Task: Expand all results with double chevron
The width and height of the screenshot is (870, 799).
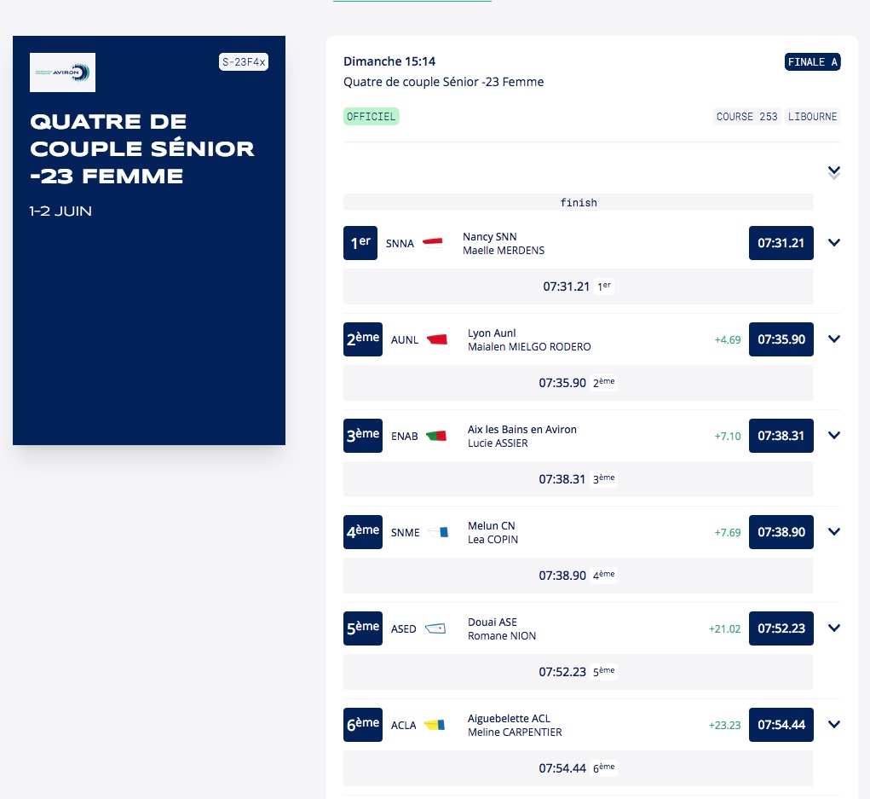Action: click(834, 173)
